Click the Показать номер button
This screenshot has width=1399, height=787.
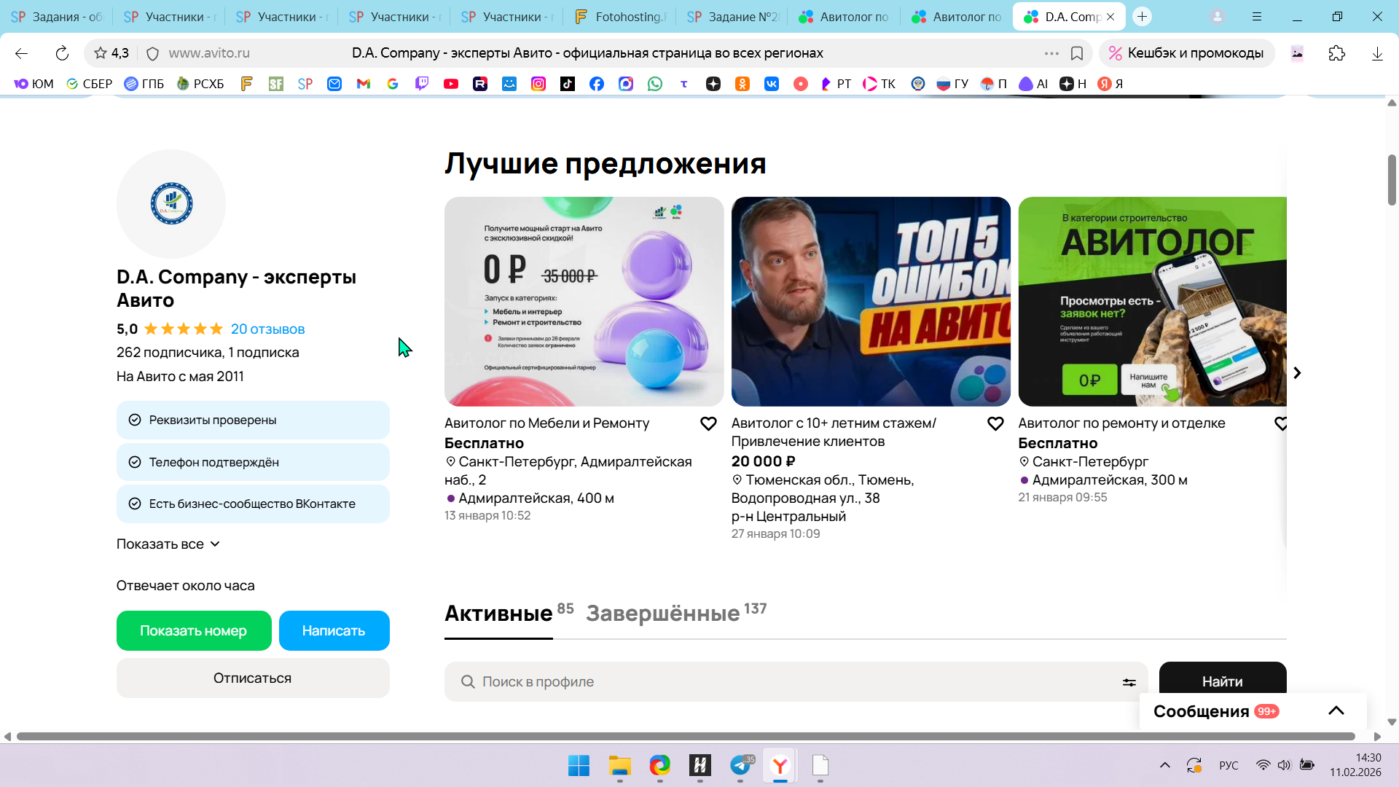point(194,630)
